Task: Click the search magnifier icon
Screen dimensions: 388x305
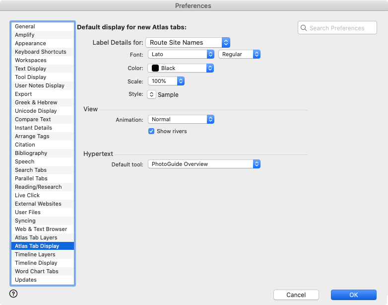Action: coord(304,28)
